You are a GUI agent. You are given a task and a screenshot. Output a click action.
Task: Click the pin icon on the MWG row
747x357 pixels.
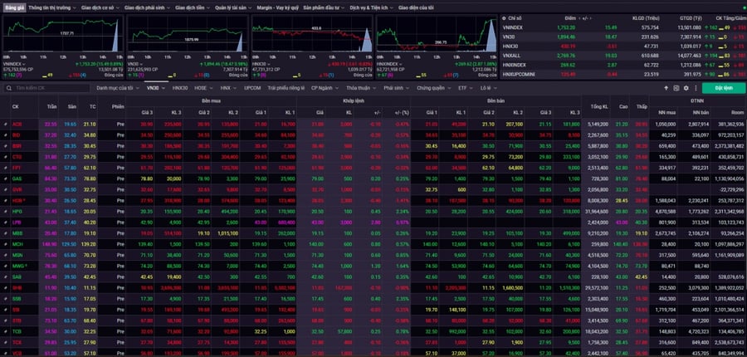(x=6, y=266)
